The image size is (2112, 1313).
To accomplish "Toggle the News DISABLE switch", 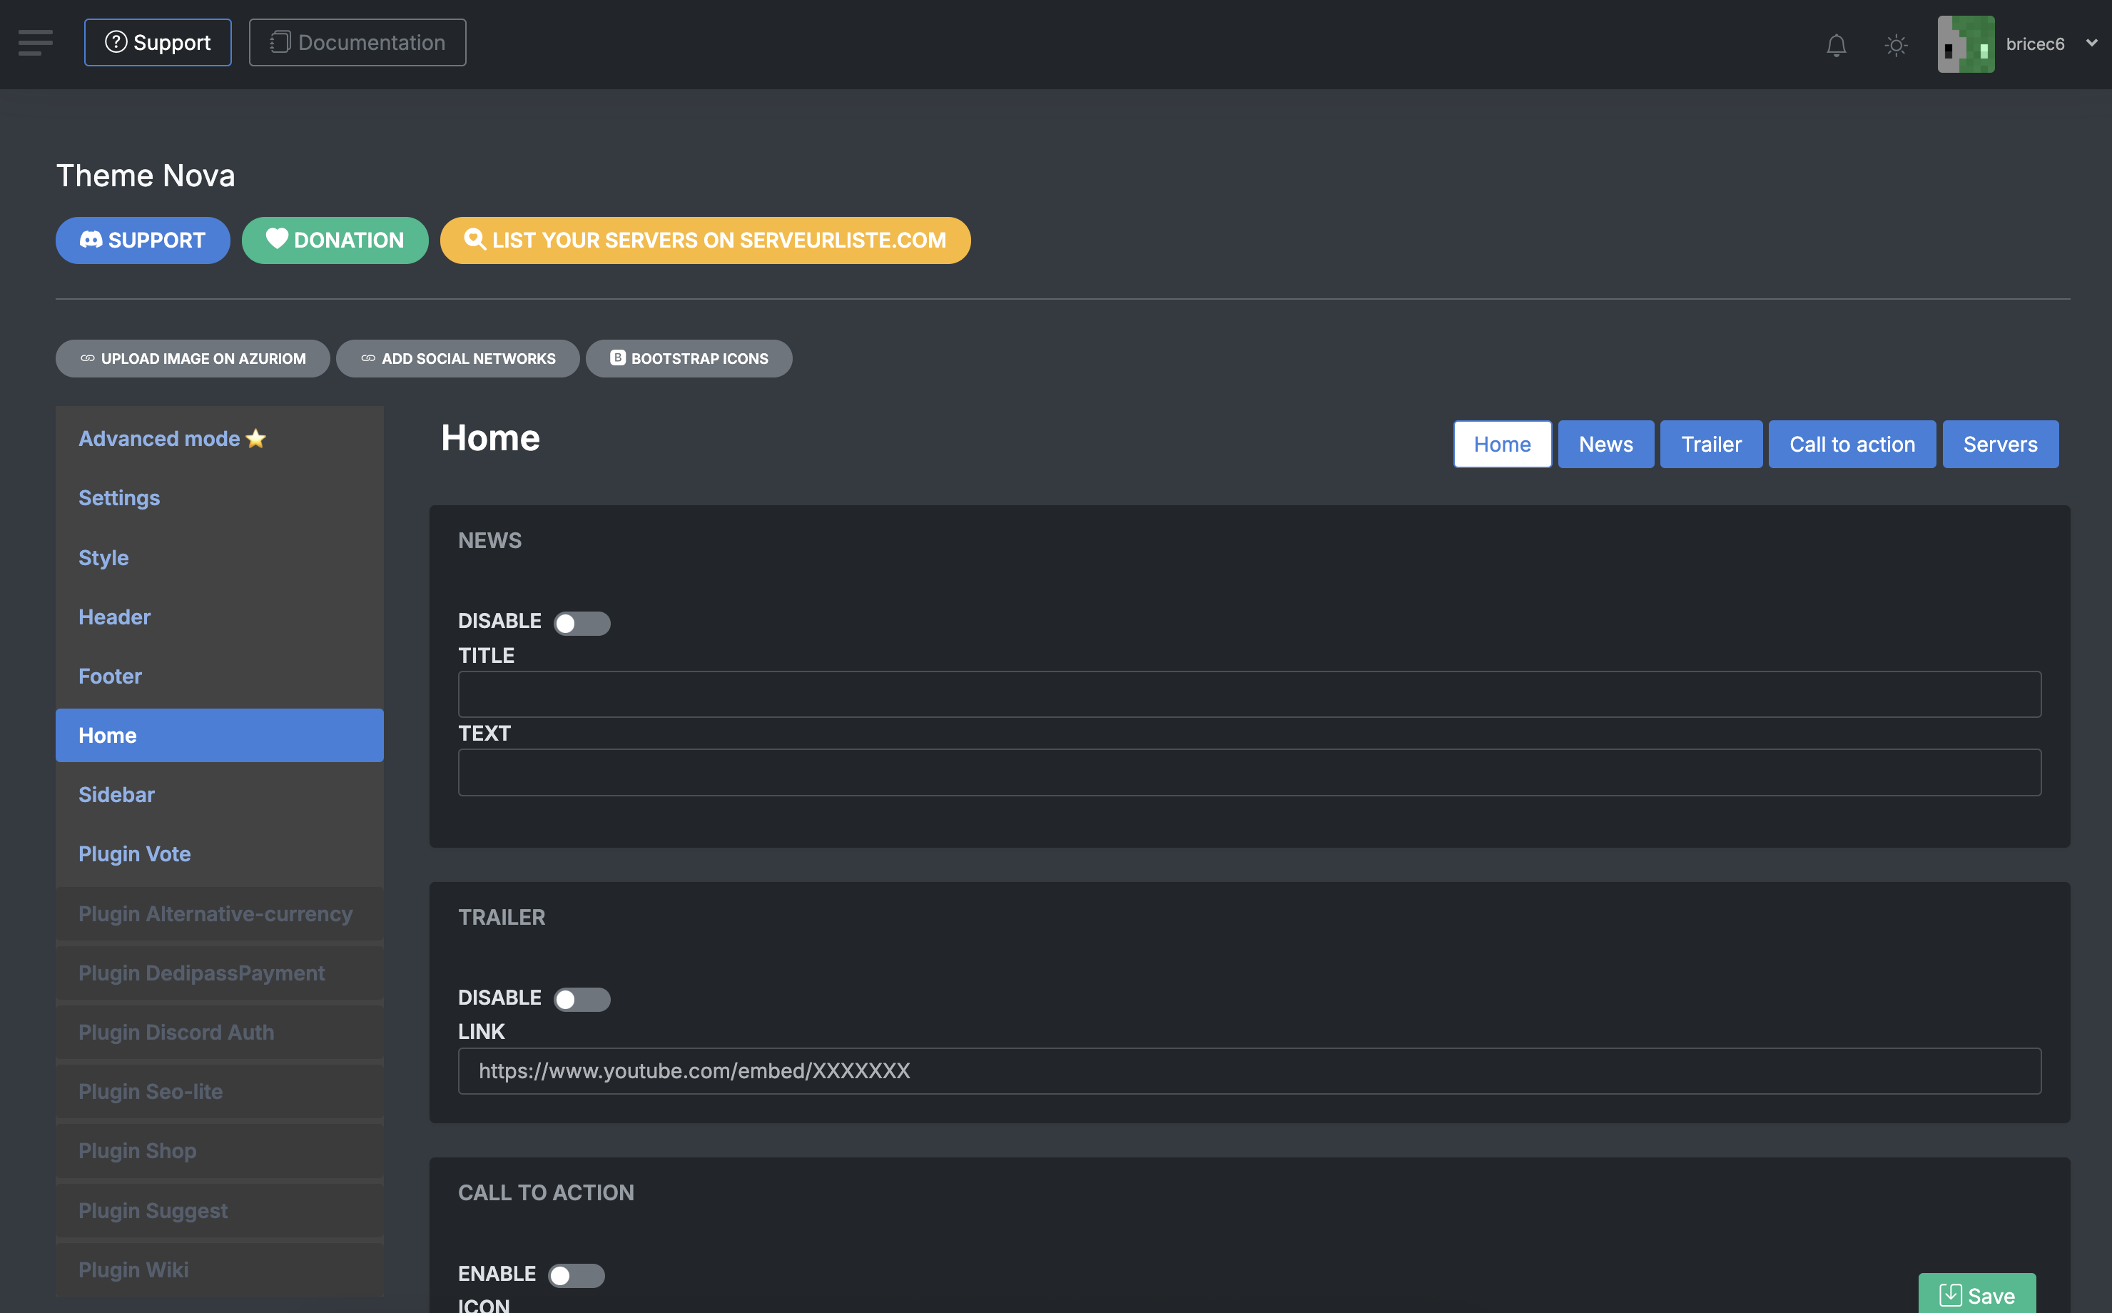I will 582,623.
